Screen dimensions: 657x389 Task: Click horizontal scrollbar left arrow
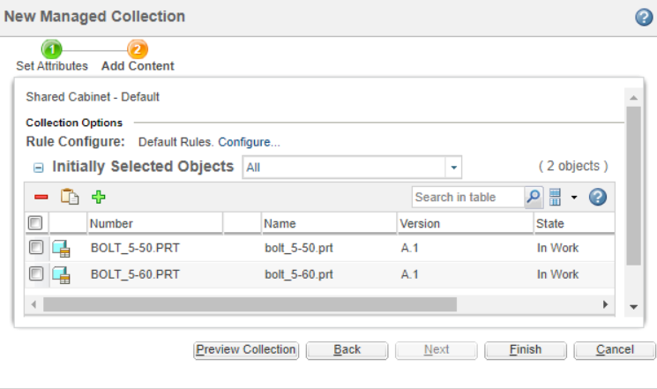click(x=34, y=304)
